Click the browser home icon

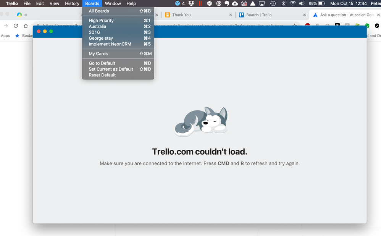25,26
